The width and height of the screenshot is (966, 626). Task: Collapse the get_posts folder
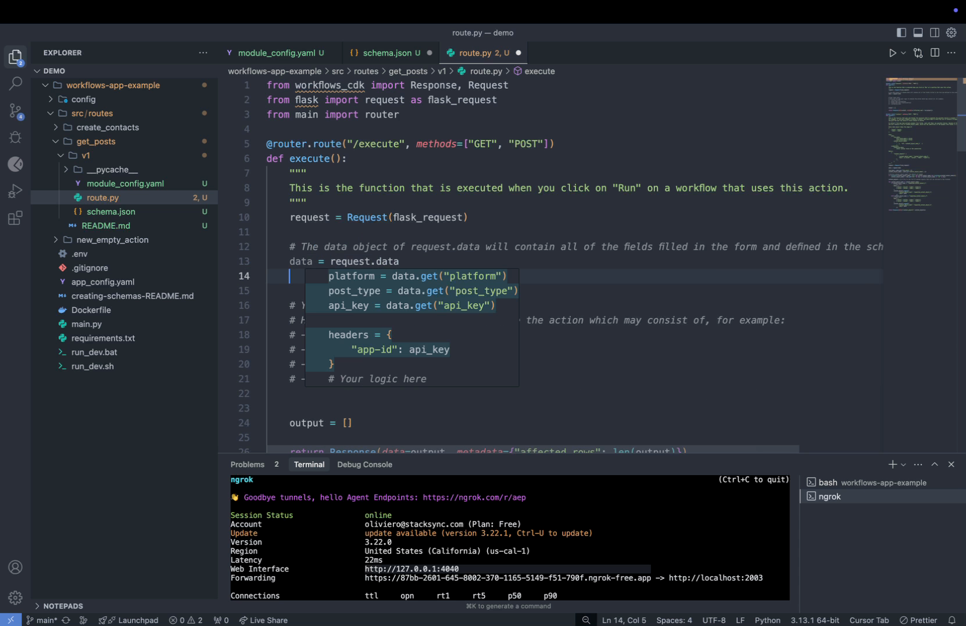95,141
